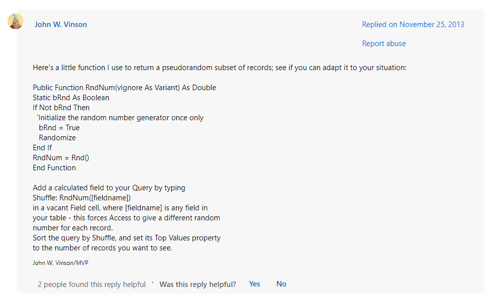Viewport: 491px width, 302px height.
Task: Click the 'Shuffle: RndNum([fieldname])' line
Action: 82,198
